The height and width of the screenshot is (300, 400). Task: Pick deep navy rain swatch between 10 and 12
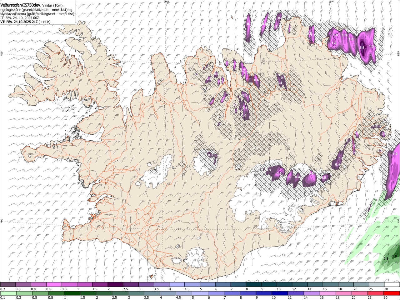pyautogui.click(x=280, y=293)
